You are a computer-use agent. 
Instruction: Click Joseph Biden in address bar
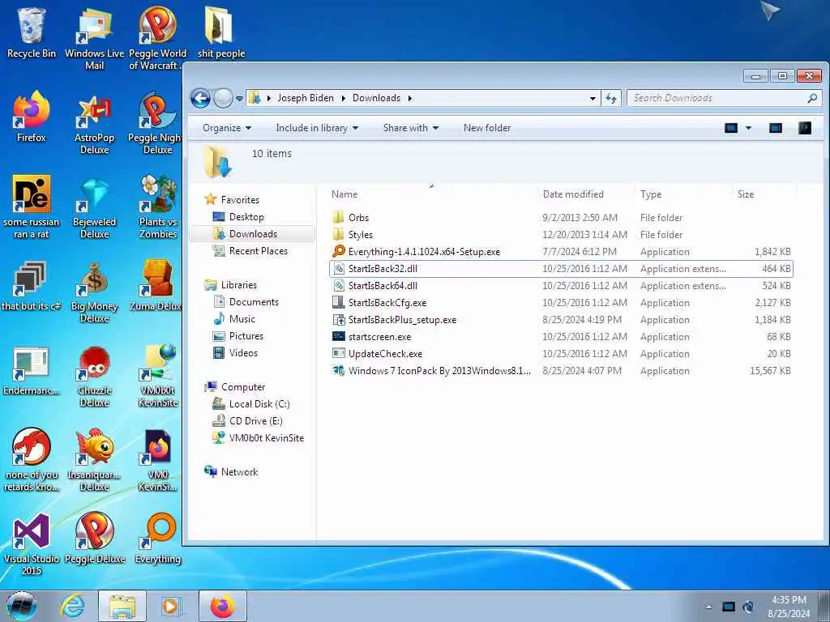306,98
